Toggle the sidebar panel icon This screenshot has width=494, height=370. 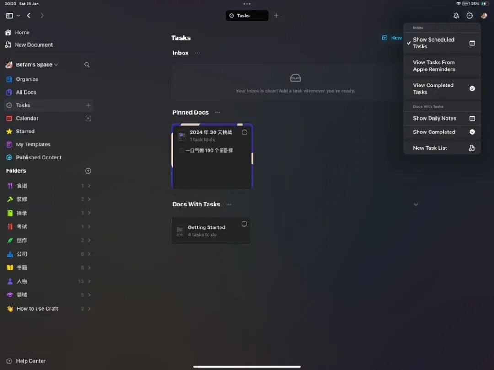point(10,16)
